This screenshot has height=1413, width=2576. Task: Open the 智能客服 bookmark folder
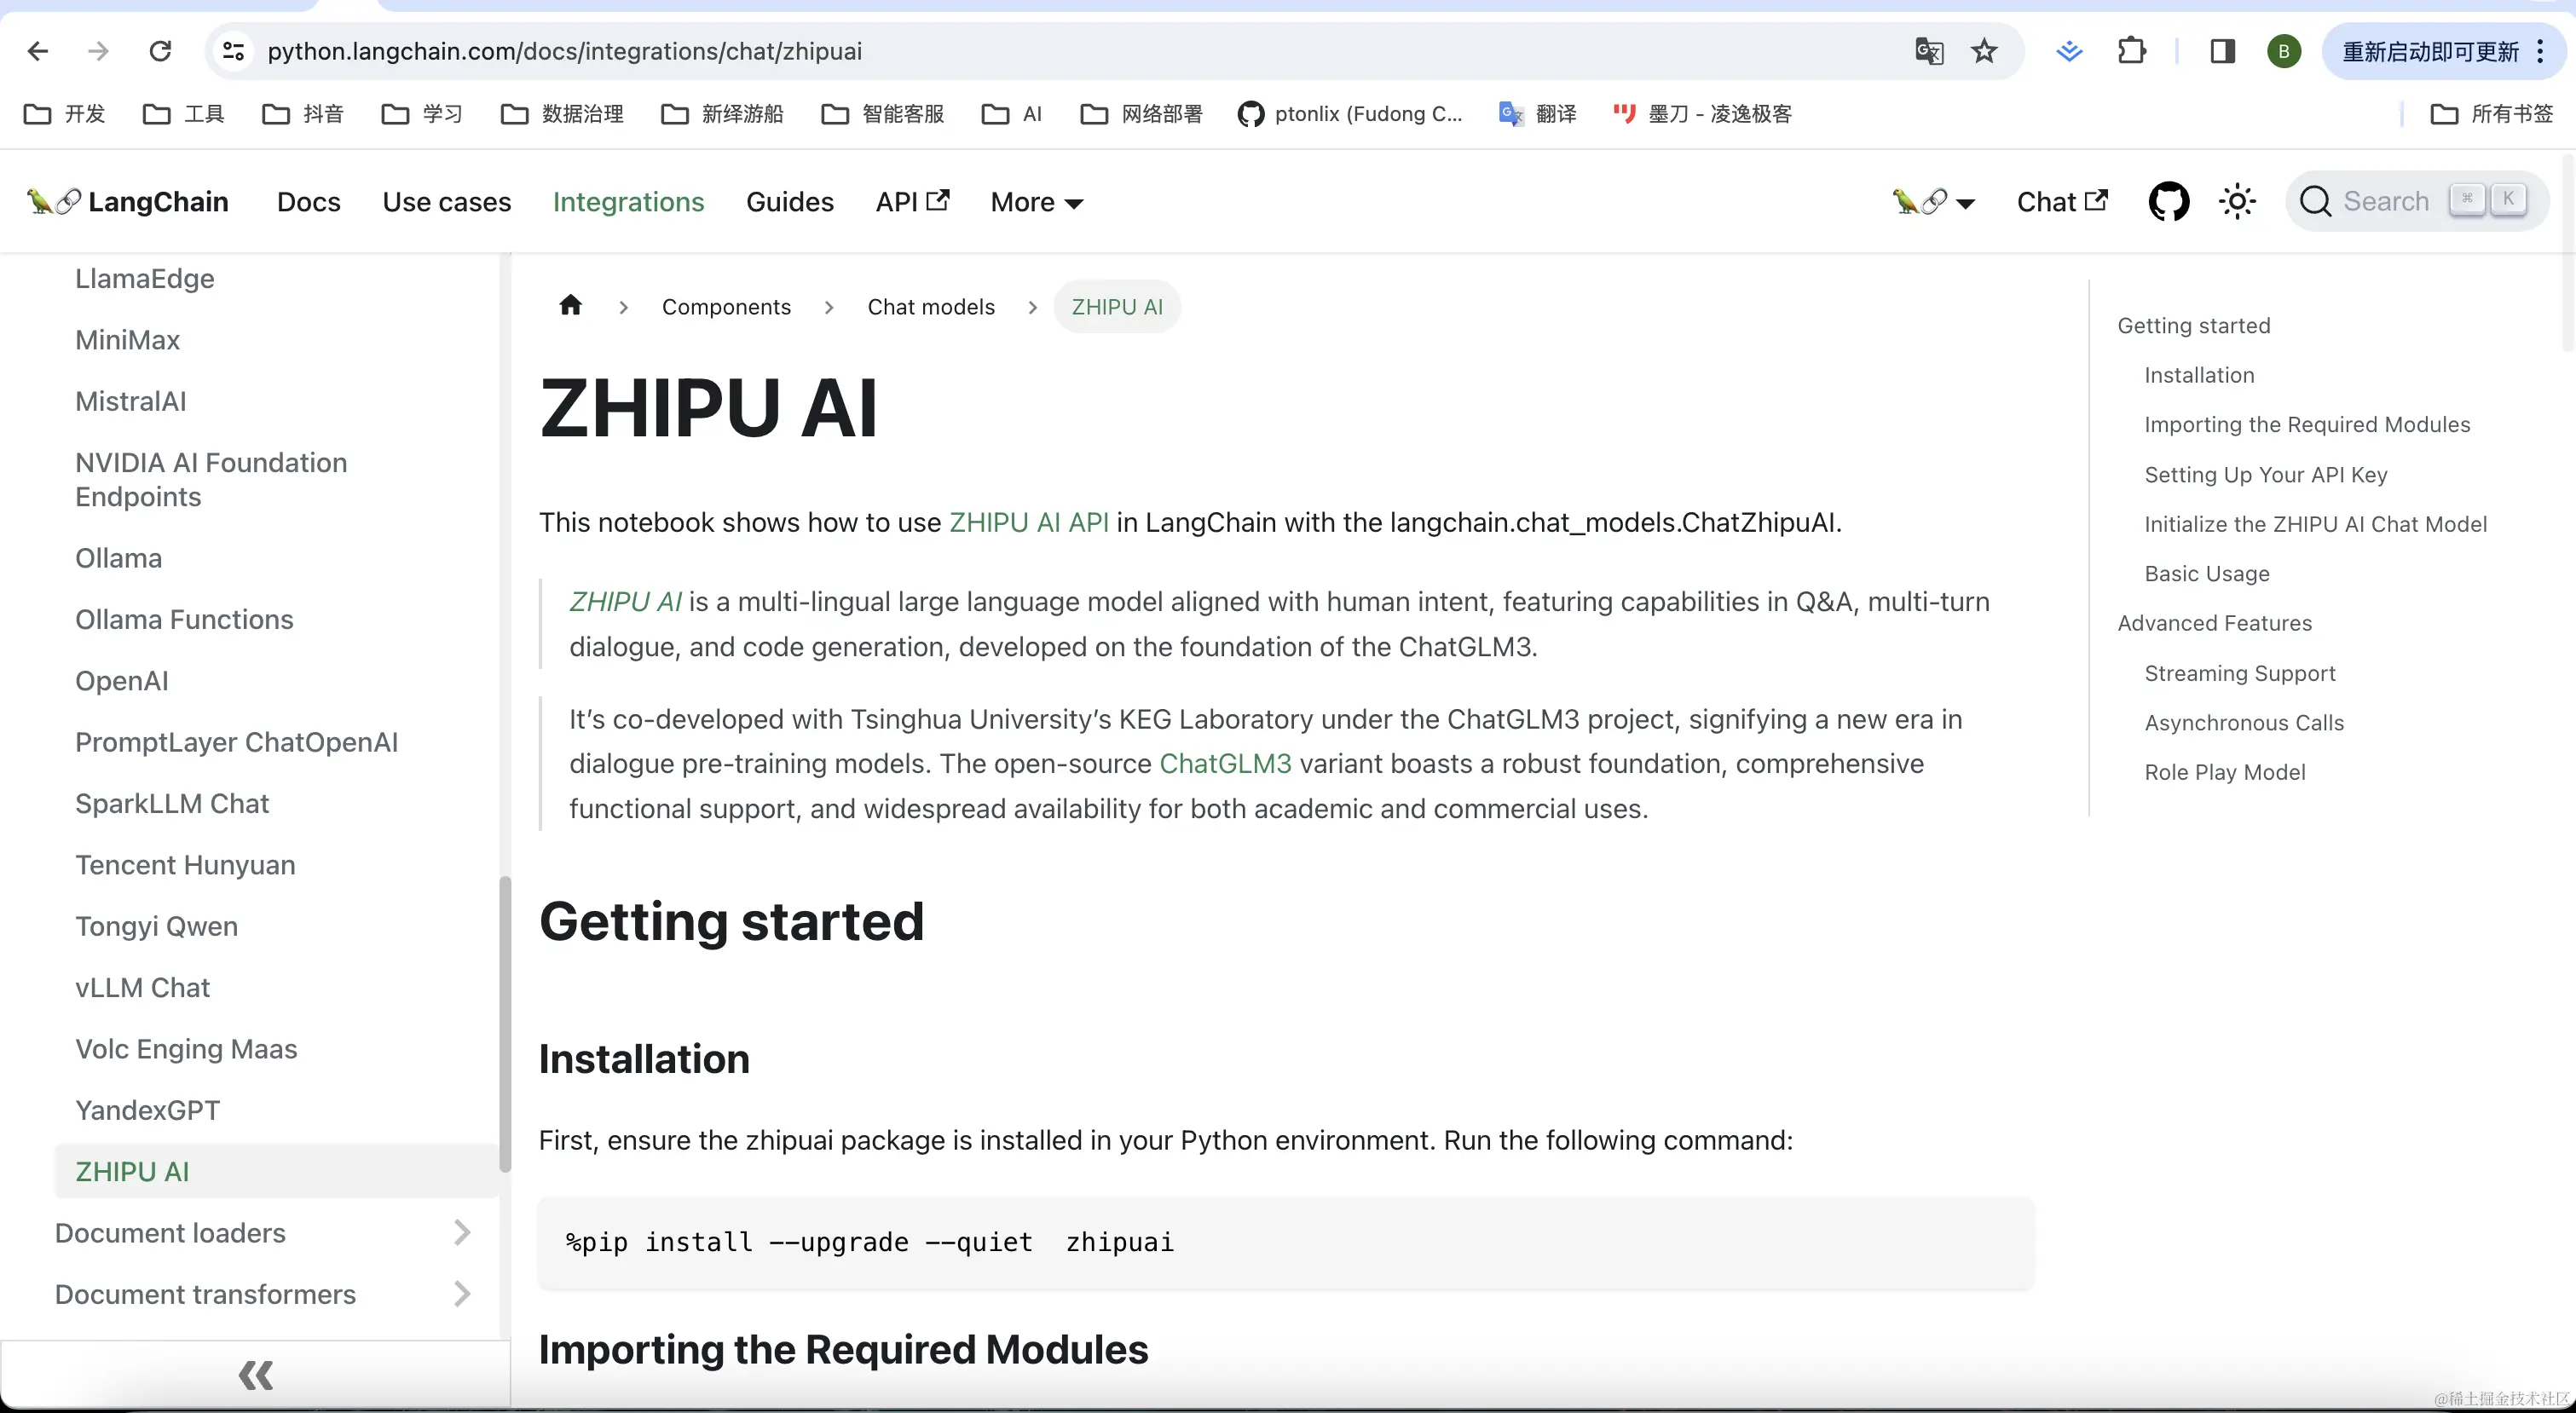tap(882, 114)
